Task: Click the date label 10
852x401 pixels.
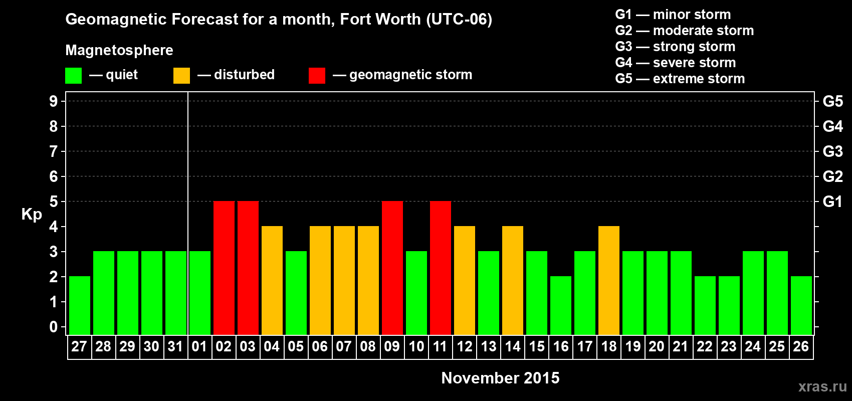Action: click(x=416, y=347)
